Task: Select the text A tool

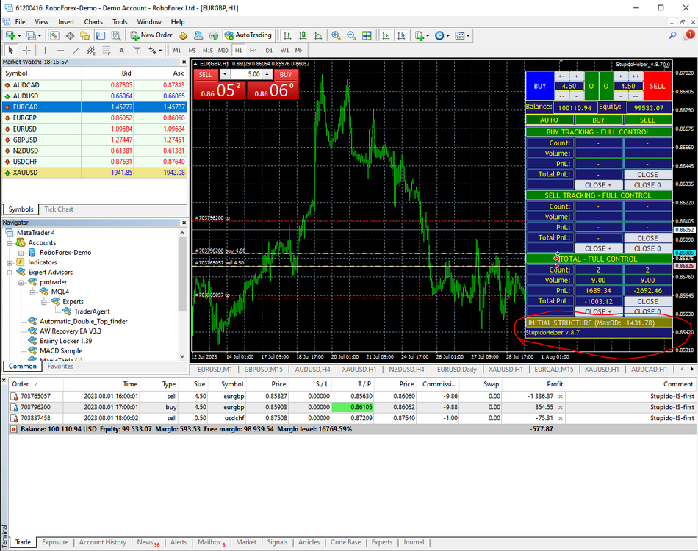Action: pyautogui.click(x=121, y=50)
